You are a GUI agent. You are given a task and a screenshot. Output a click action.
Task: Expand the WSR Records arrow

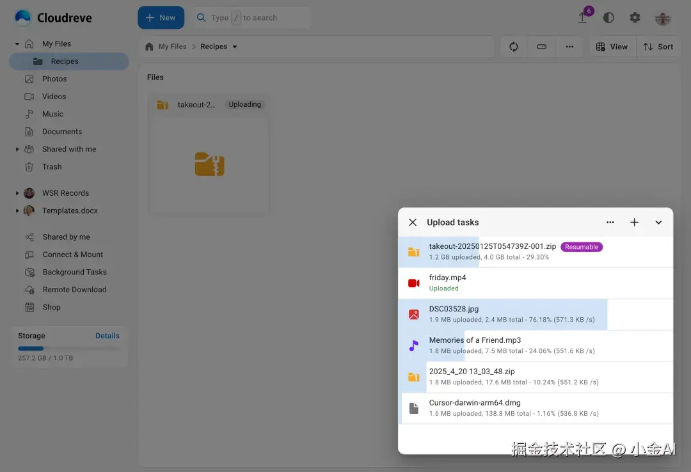pyautogui.click(x=17, y=193)
